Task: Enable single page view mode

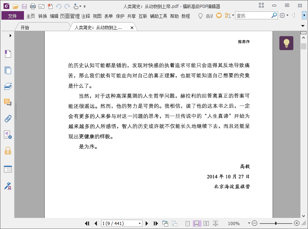Action: tap(187, 224)
